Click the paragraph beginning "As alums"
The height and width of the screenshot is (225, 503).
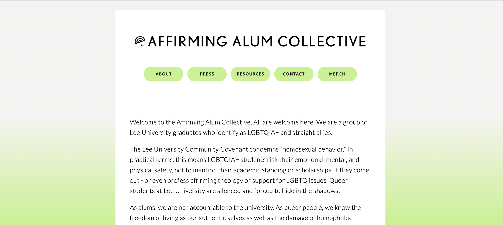click(245, 213)
